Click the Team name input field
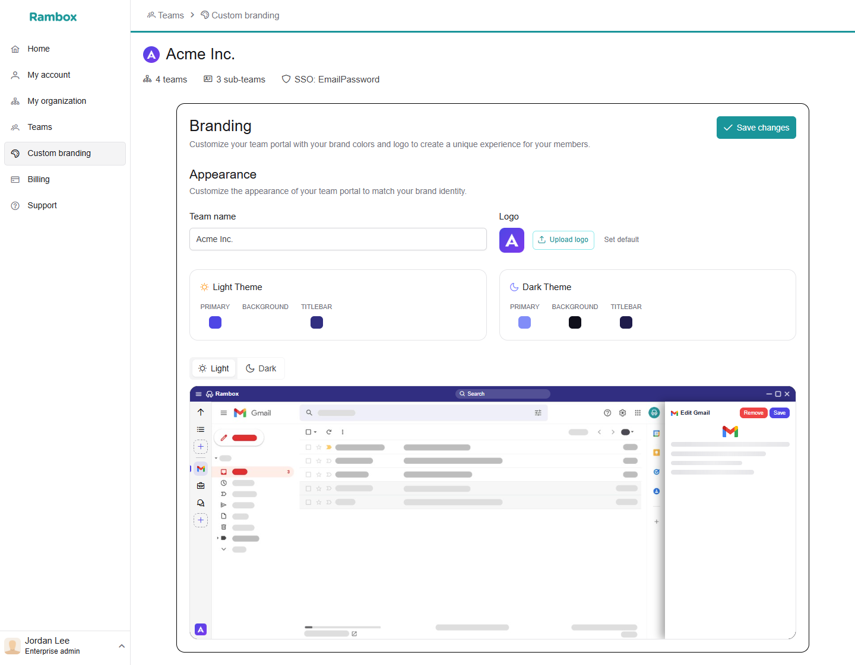The height and width of the screenshot is (665, 855). pyautogui.click(x=338, y=239)
